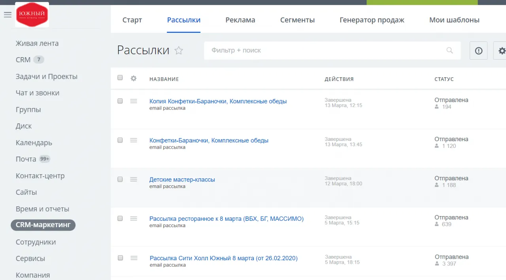The width and height of the screenshot is (506, 280).
Task: Toggle the favorite star next to Рассылки
Action: pos(178,50)
